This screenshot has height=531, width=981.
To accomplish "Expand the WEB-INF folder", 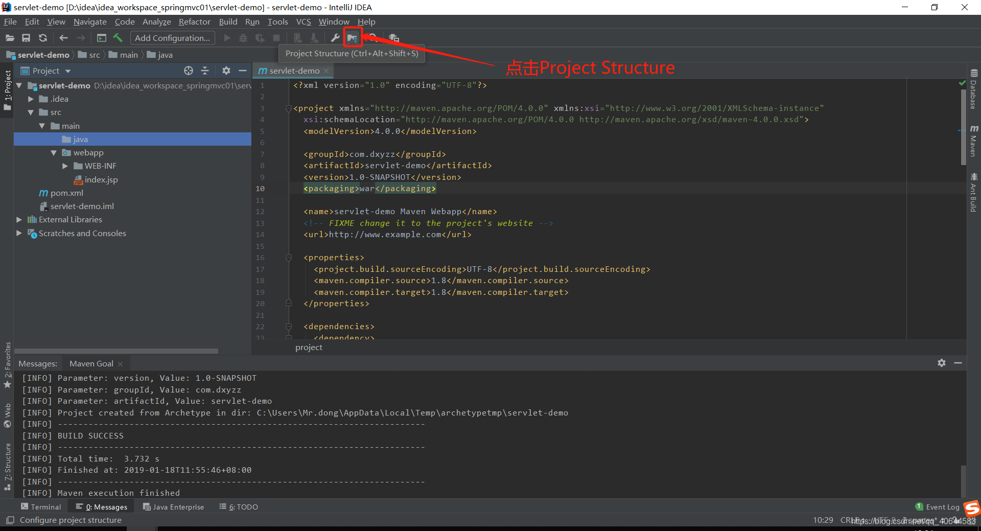I will [x=65, y=166].
